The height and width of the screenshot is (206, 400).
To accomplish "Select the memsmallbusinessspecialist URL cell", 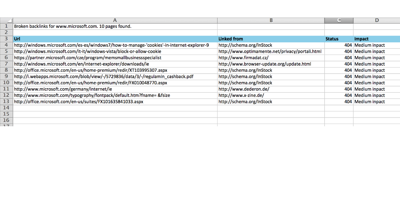I will [x=115, y=58].
